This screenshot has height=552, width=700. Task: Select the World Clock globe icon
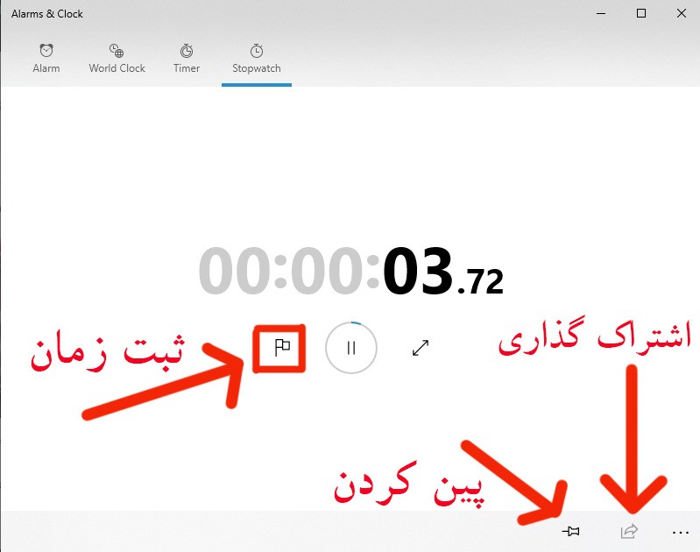coord(117,51)
